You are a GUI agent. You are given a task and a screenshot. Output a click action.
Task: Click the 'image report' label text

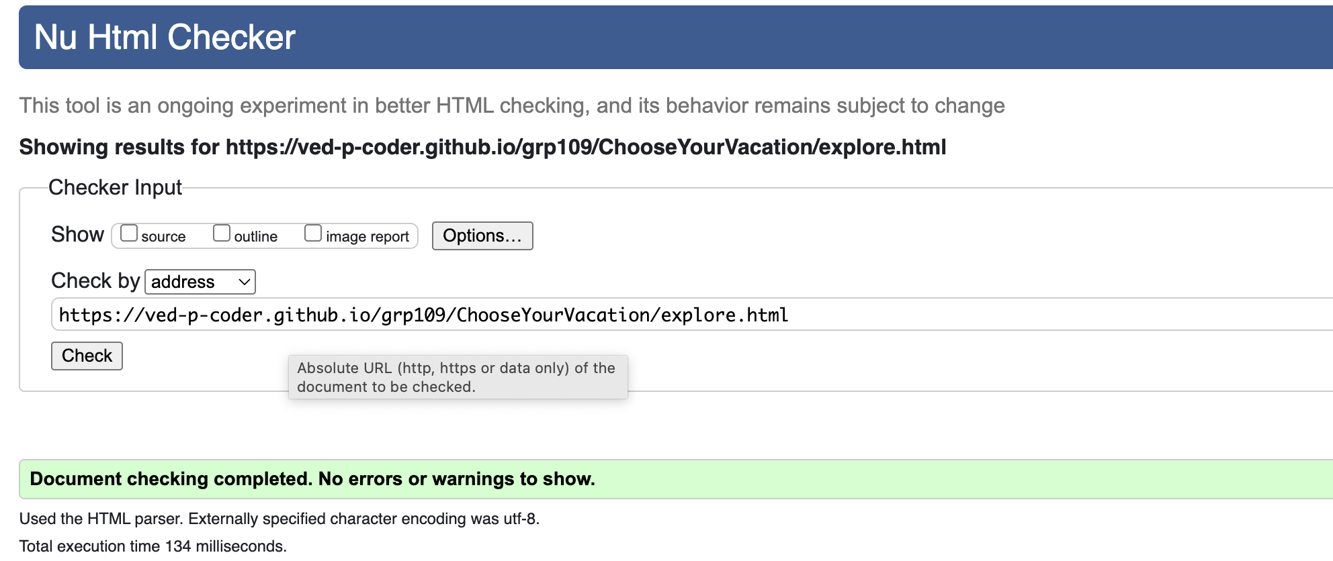pyautogui.click(x=368, y=236)
